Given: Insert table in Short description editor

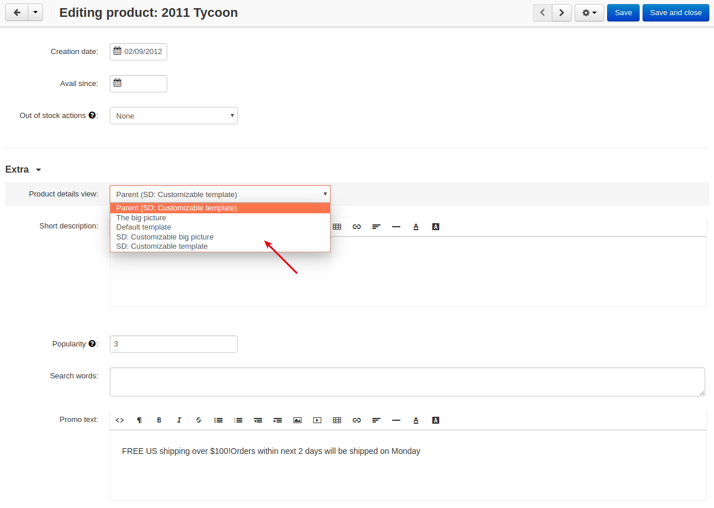Looking at the screenshot, I should (x=337, y=227).
